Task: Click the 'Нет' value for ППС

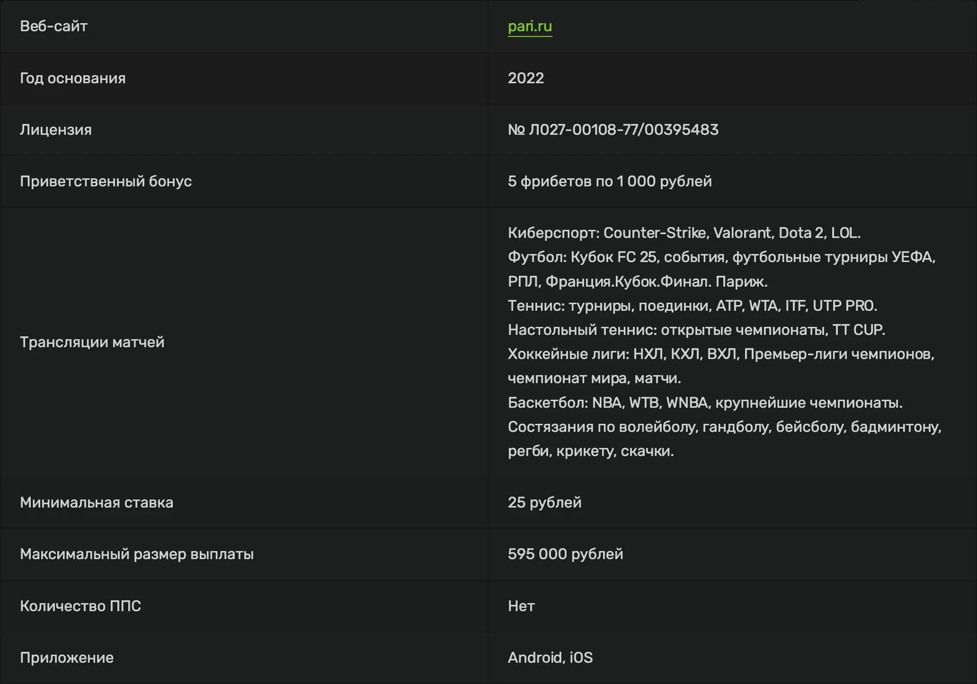Action: 521,606
